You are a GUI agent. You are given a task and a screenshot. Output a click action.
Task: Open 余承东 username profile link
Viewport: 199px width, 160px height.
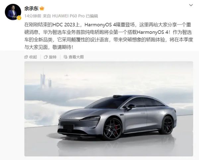(x=32, y=9)
